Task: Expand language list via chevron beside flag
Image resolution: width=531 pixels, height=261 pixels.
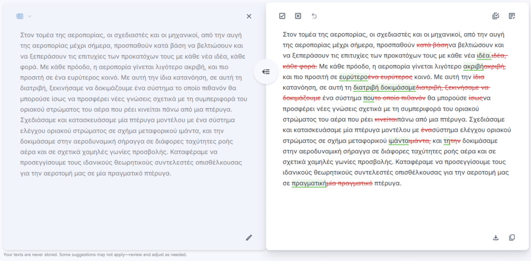Action: pyautogui.click(x=30, y=16)
